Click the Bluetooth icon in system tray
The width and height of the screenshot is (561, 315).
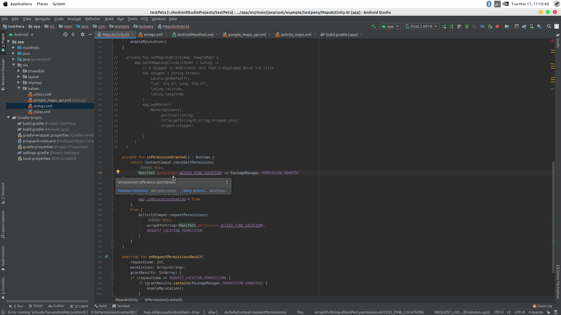[489, 4]
